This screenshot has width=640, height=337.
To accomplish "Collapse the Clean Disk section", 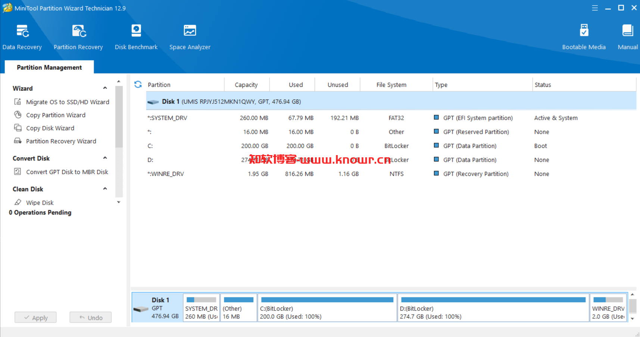I will pyautogui.click(x=105, y=189).
